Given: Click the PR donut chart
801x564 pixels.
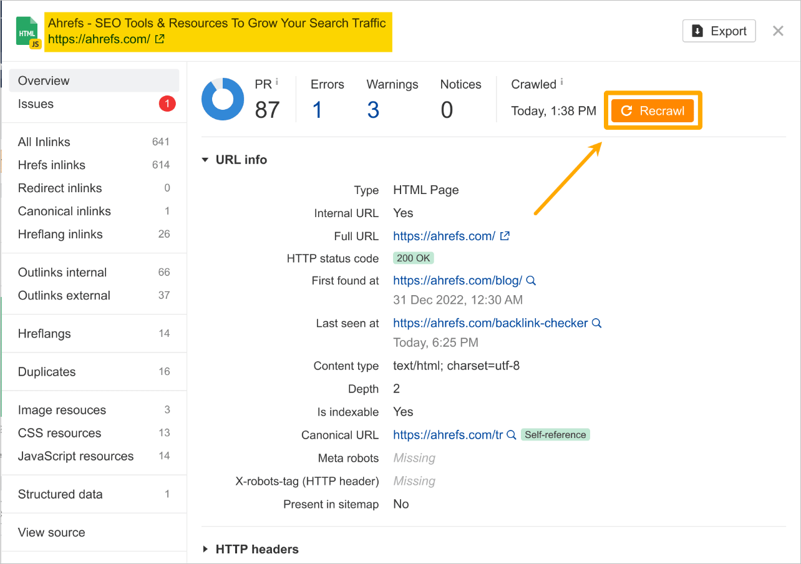Looking at the screenshot, I should (x=223, y=99).
